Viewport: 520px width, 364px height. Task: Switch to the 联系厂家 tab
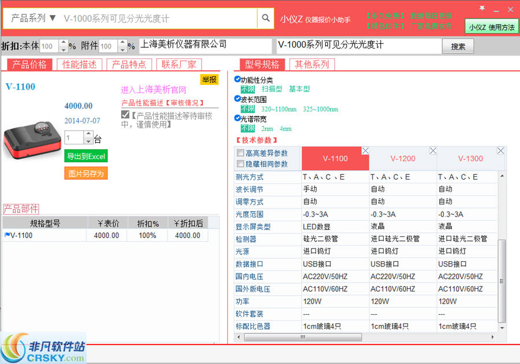click(179, 64)
